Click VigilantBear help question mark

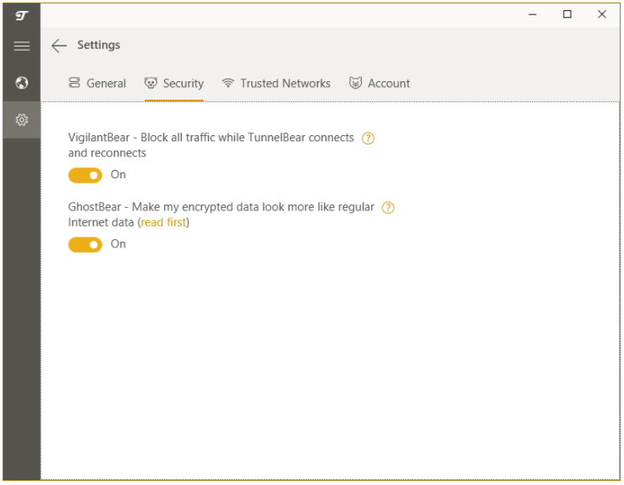pyautogui.click(x=368, y=139)
